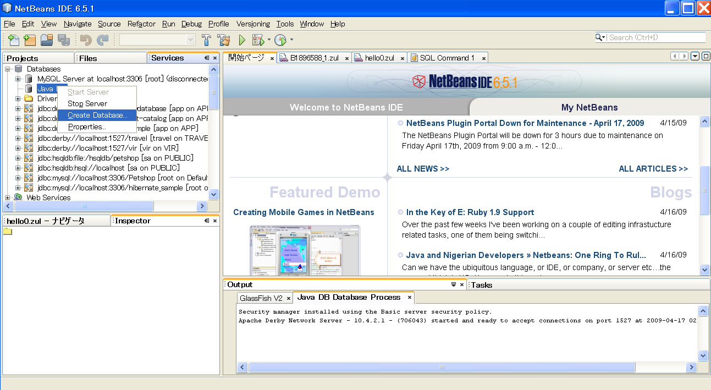This screenshot has width=711, height=390.
Task: Click the Clean and Build broom icon
Action: pyautogui.click(x=223, y=40)
